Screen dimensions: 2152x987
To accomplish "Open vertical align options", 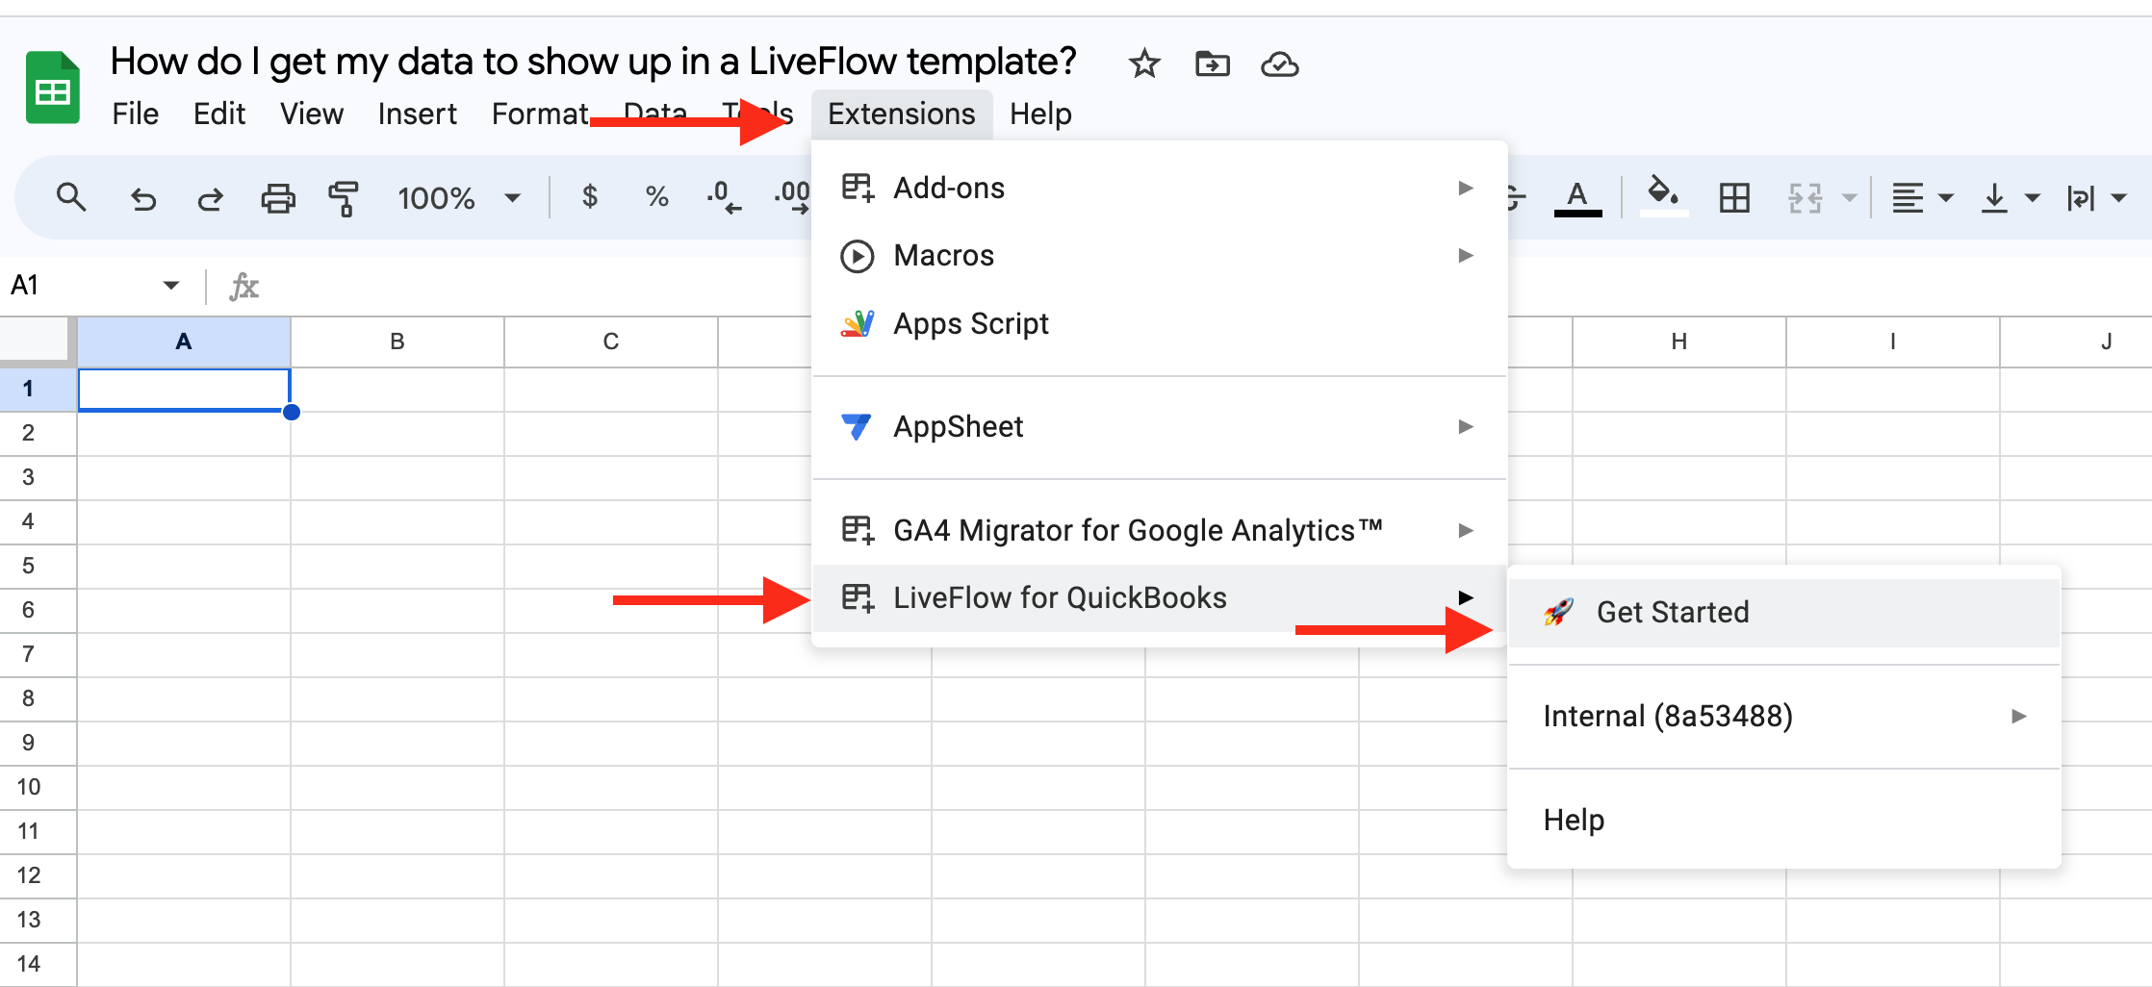I will coord(2011,198).
